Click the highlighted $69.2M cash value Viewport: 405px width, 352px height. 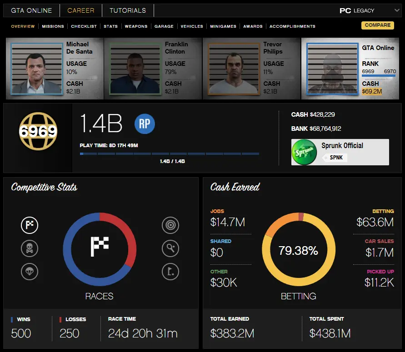click(372, 91)
